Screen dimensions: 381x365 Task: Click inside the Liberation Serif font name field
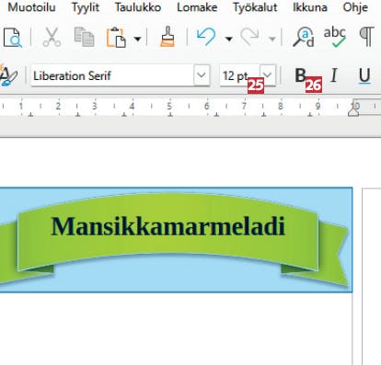(x=112, y=75)
